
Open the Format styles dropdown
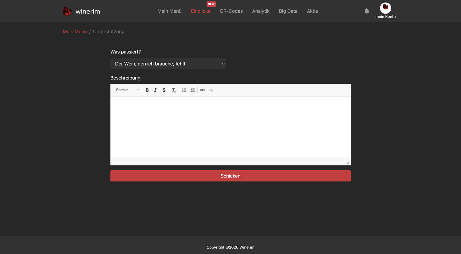pos(127,90)
